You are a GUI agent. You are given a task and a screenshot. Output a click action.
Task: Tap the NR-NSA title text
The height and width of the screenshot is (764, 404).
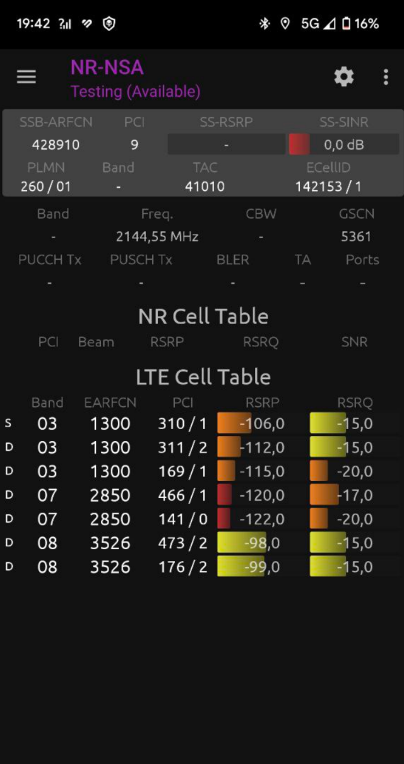click(107, 67)
